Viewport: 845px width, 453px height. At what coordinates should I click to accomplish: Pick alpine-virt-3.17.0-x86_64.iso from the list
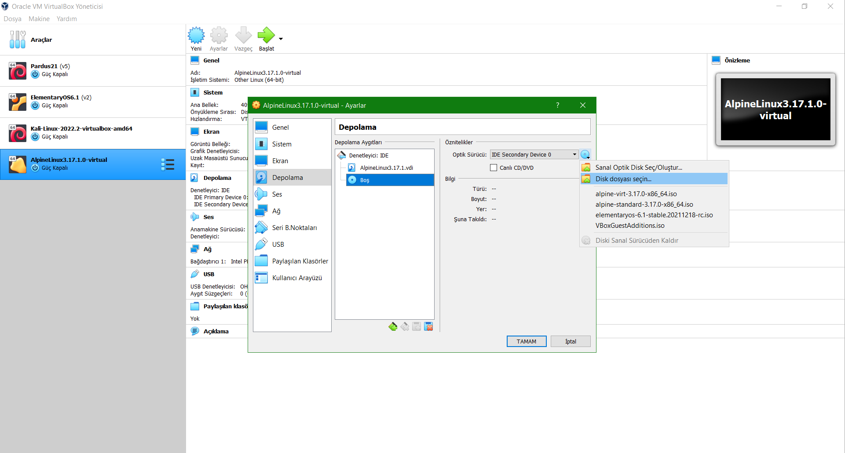654,194
